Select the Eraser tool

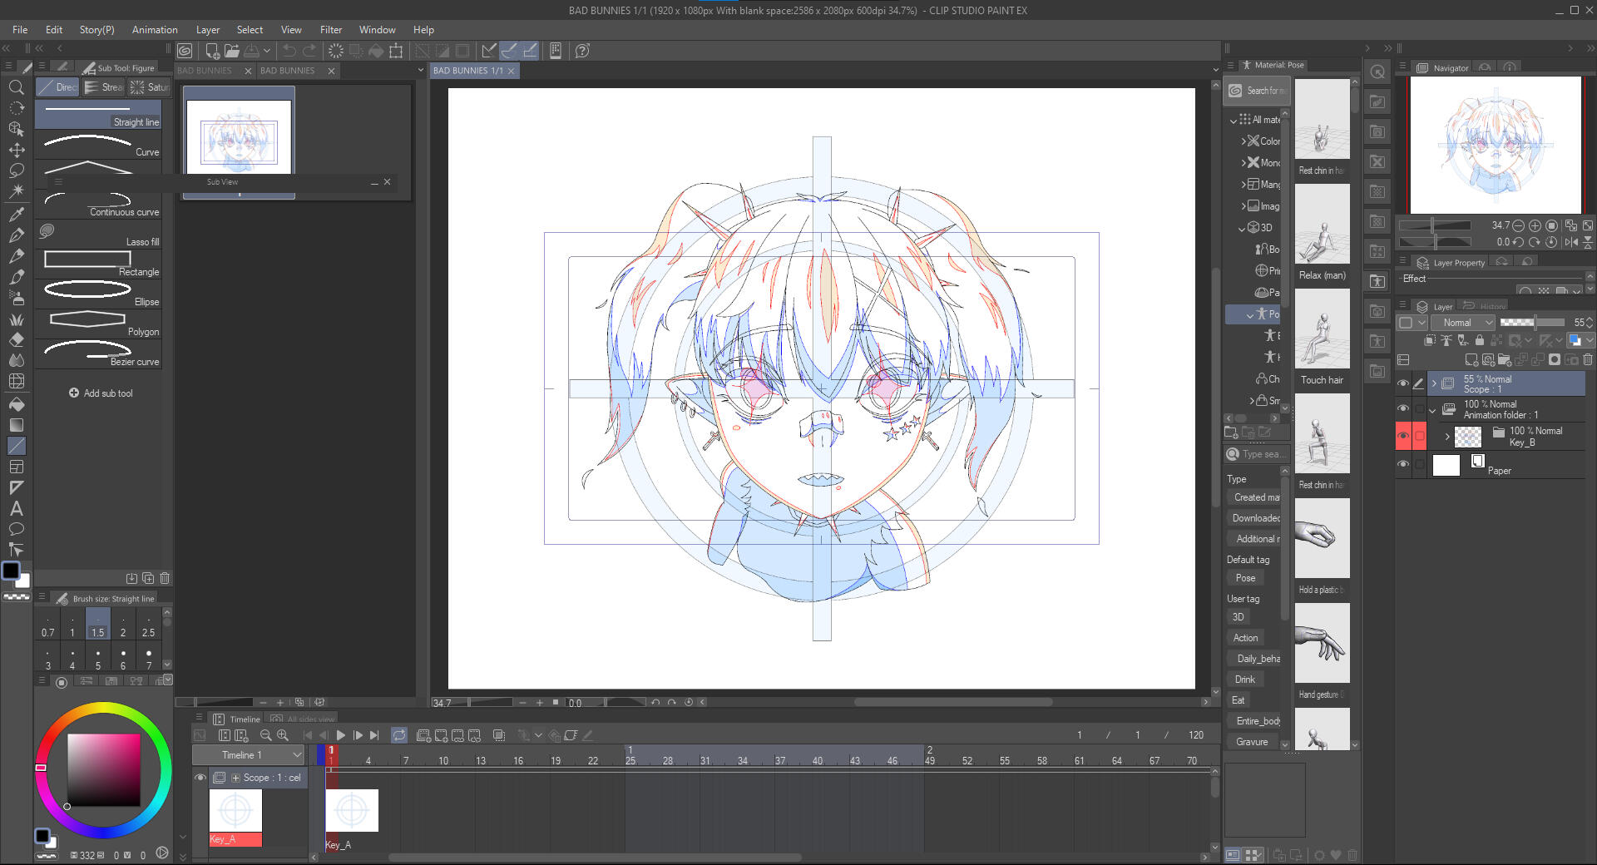(x=16, y=339)
